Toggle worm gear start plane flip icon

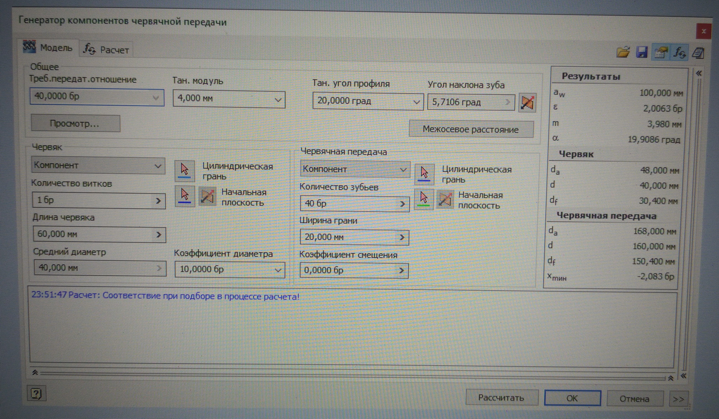[445, 199]
